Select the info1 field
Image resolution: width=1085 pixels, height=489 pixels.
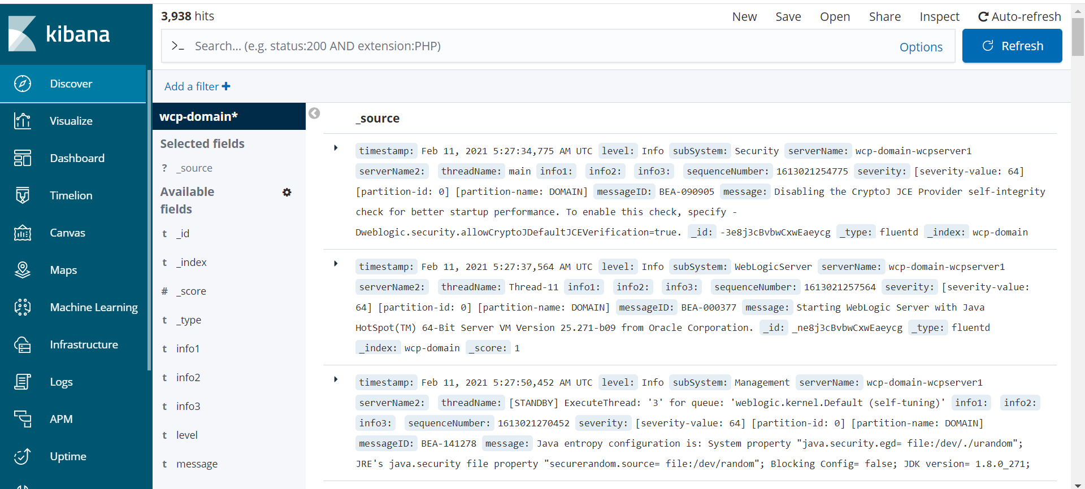(188, 349)
